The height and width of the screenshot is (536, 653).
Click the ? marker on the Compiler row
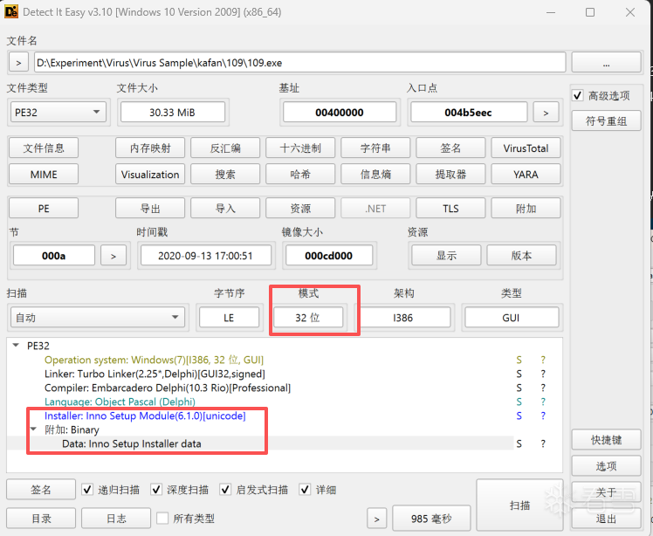pos(542,388)
